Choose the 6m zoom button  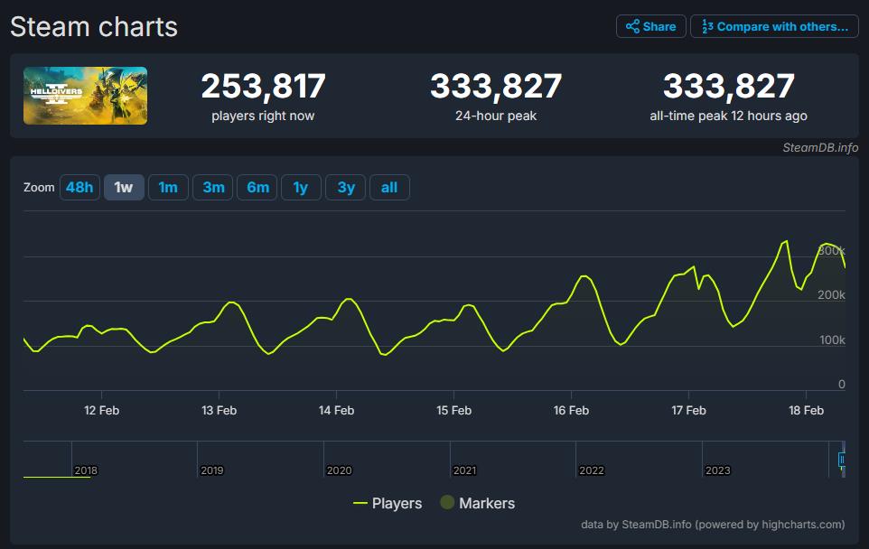pos(257,188)
